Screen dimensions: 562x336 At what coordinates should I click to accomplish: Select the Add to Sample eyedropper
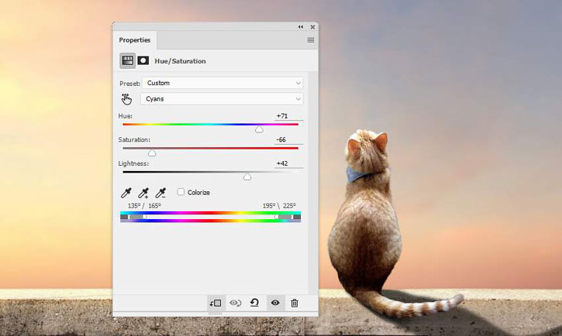[143, 193]
